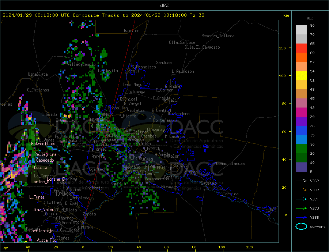
Task: Click the SanJose map label
Action: point(164,63)
